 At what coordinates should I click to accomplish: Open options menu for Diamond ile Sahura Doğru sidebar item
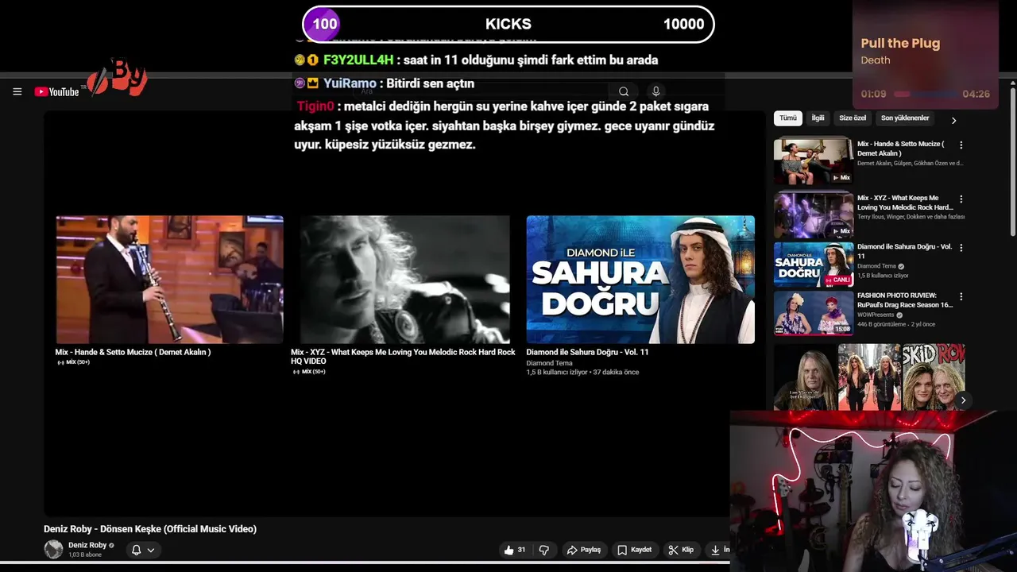tap(961, 248)
